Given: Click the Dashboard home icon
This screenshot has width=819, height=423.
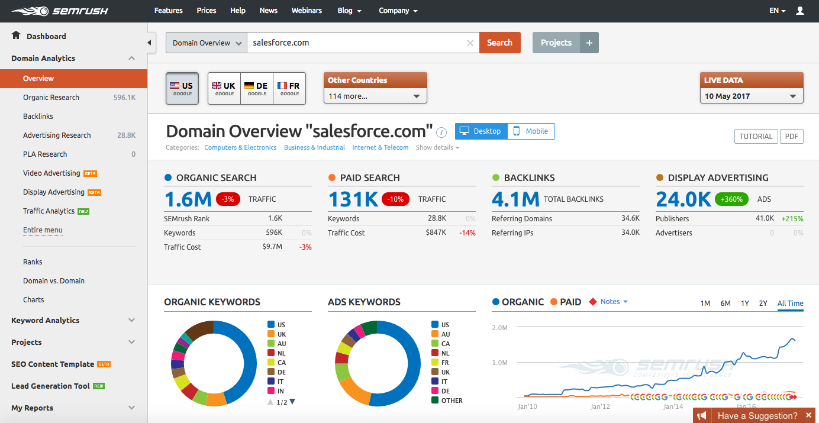Looking at the screenshot, I should point(16,35).
